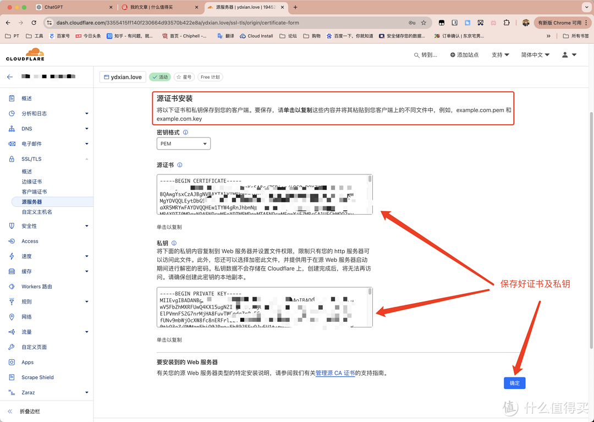Expand the 安全性 sidebar section
This screenshot has height=422, width=594.
tap(48, 226)
